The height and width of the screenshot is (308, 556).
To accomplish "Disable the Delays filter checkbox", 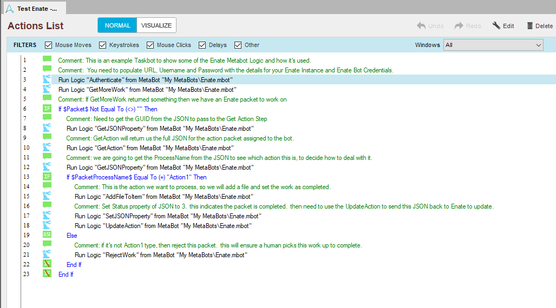I will point(202,45).
